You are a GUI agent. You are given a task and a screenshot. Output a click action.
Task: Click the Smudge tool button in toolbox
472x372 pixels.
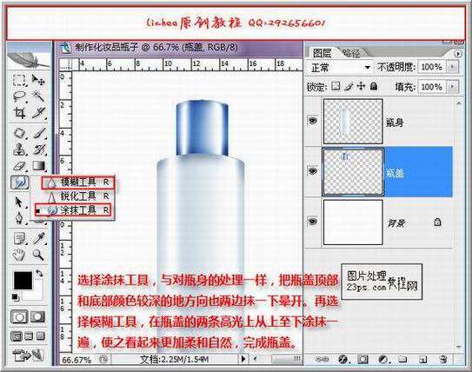coord(20,183)
